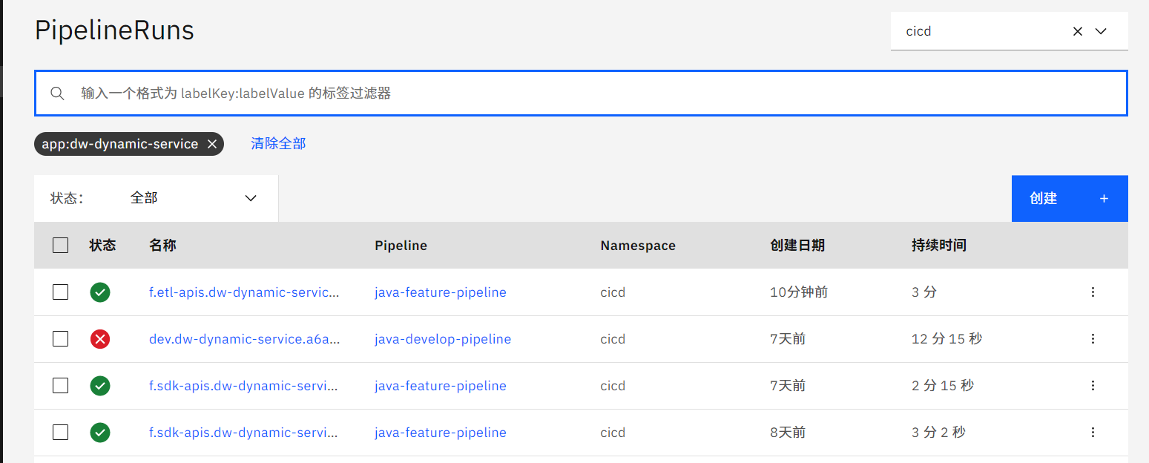Click the green success status icon for f.etl-apis run
The height and width of the screenshot is (463, 1149).
pos(99,292)
